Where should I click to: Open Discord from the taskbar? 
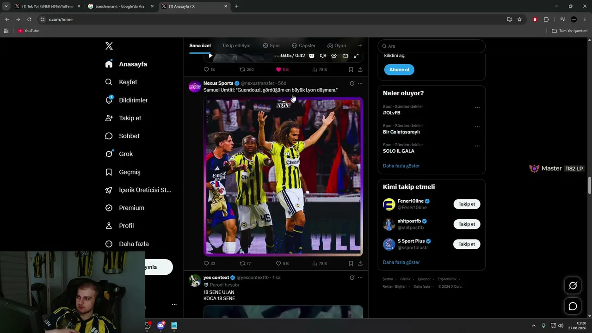pos(160,326)
